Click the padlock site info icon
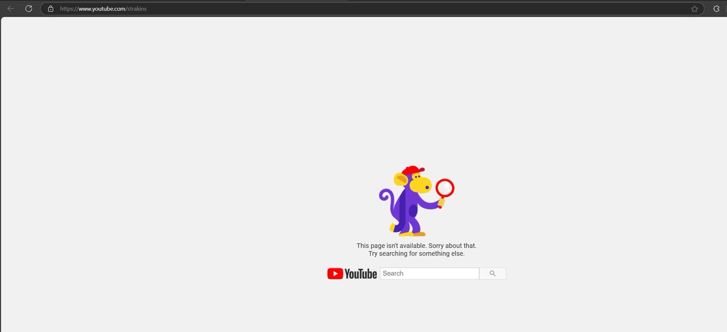 (50, 9)
